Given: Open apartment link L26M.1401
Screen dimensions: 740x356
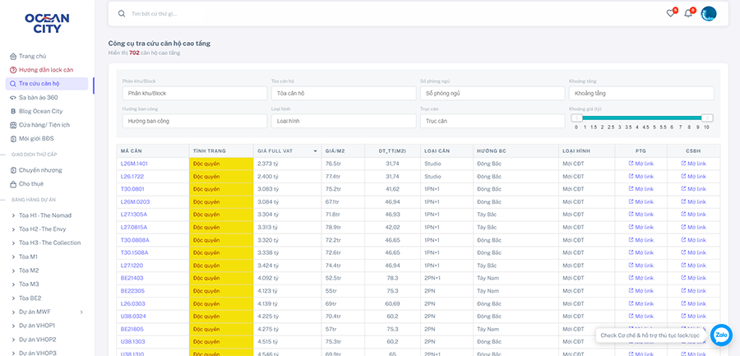Looking at the screenshot, I should [134, 164].
